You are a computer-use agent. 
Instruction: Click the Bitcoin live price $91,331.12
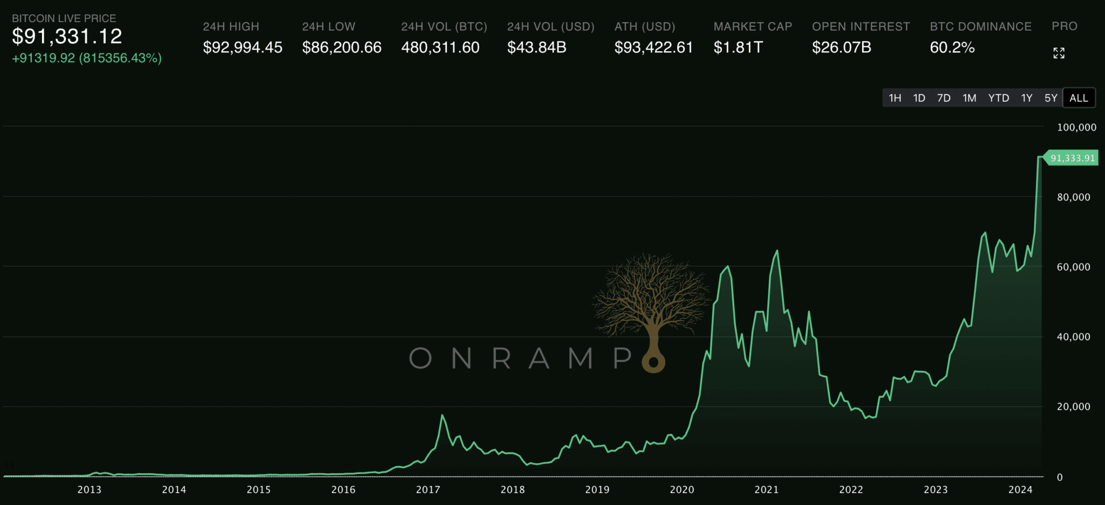pyautogui.click(x=67, y=37)
